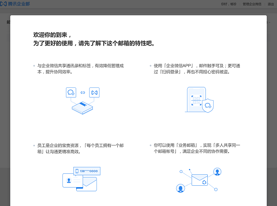Select text 你可以使用「业务邮箱」
The image size is (277, 206).
point(176,145)
